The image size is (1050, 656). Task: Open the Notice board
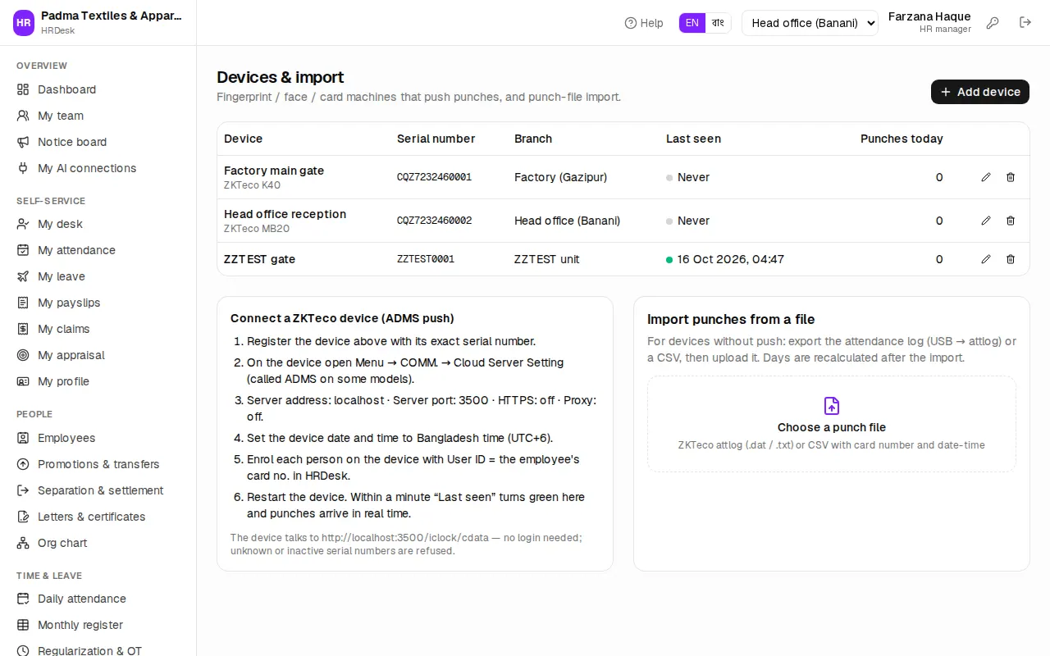coord(98,142)
